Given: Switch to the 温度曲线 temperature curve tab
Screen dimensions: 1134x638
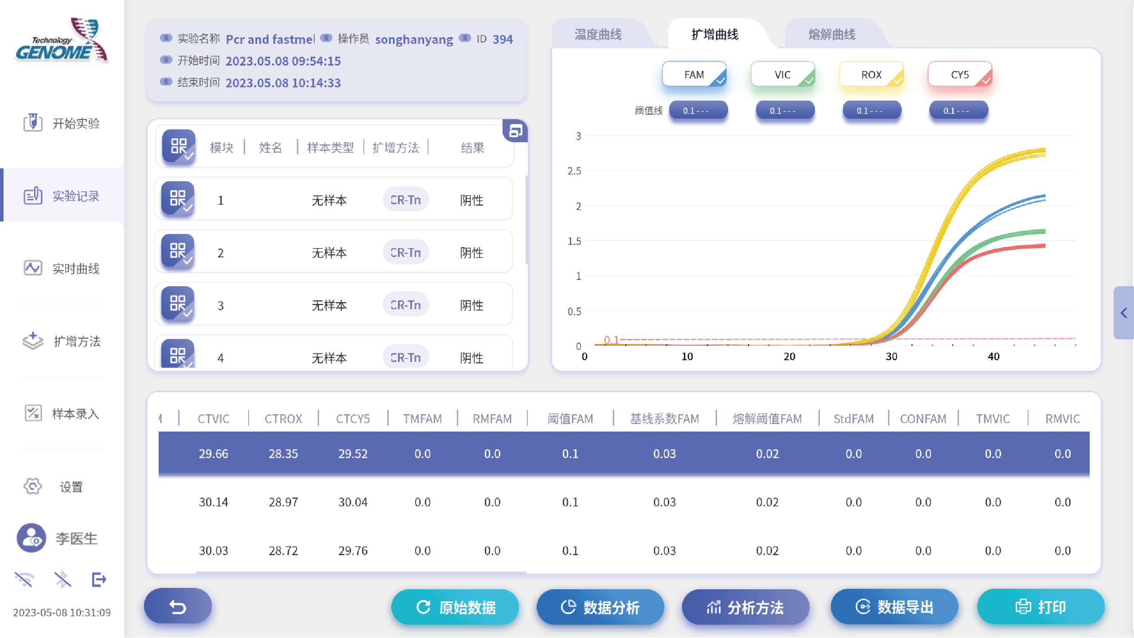Looking at the screenshot, I should pyautogui.click(x=598, y=35).
